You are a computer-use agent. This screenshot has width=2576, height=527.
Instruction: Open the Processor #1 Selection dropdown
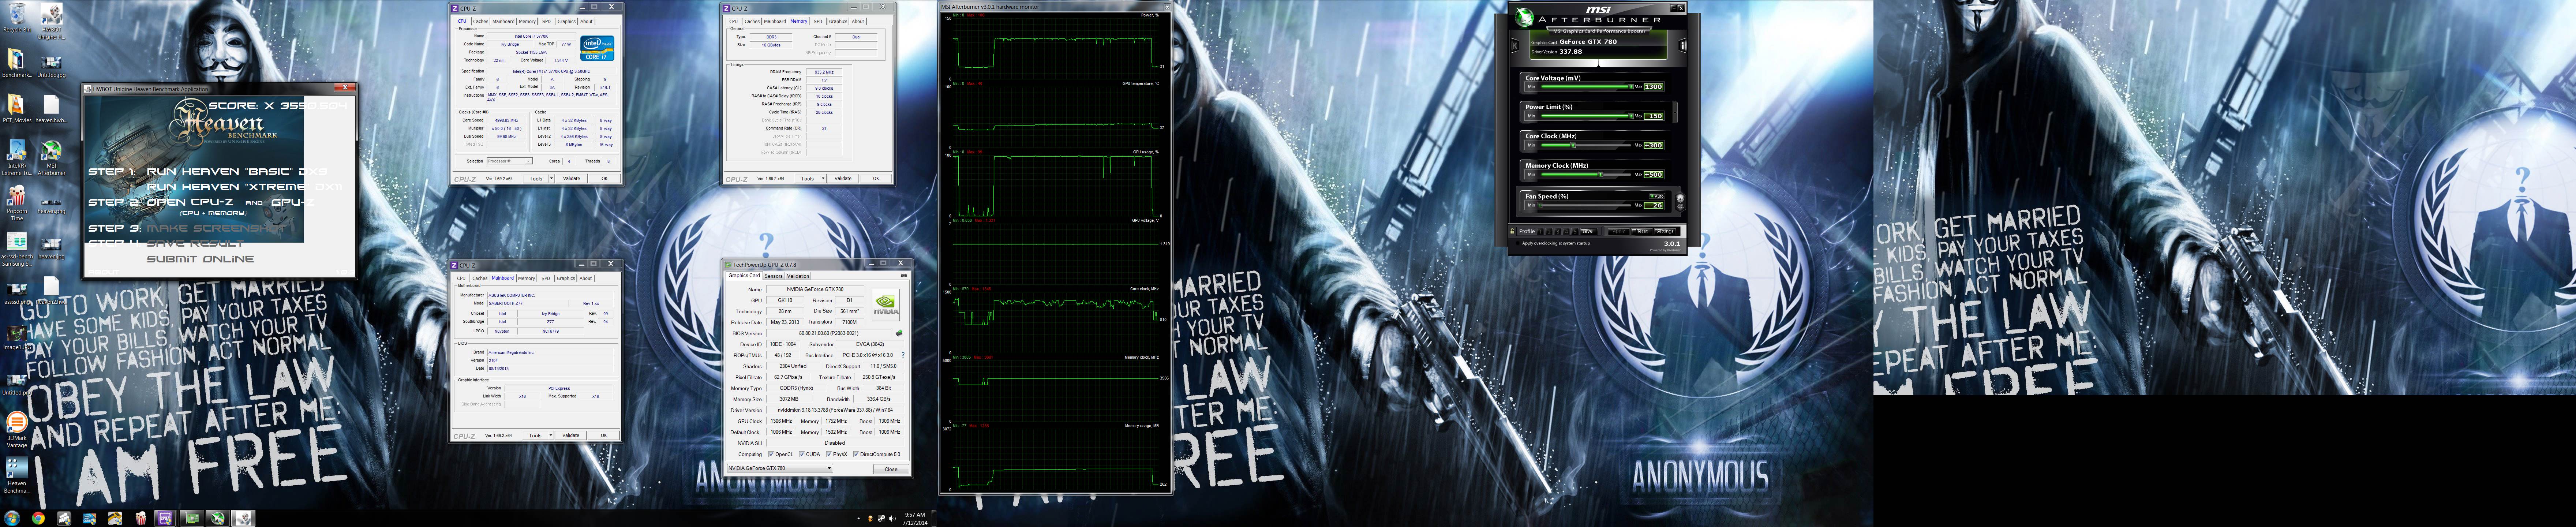tap(510, 161)
